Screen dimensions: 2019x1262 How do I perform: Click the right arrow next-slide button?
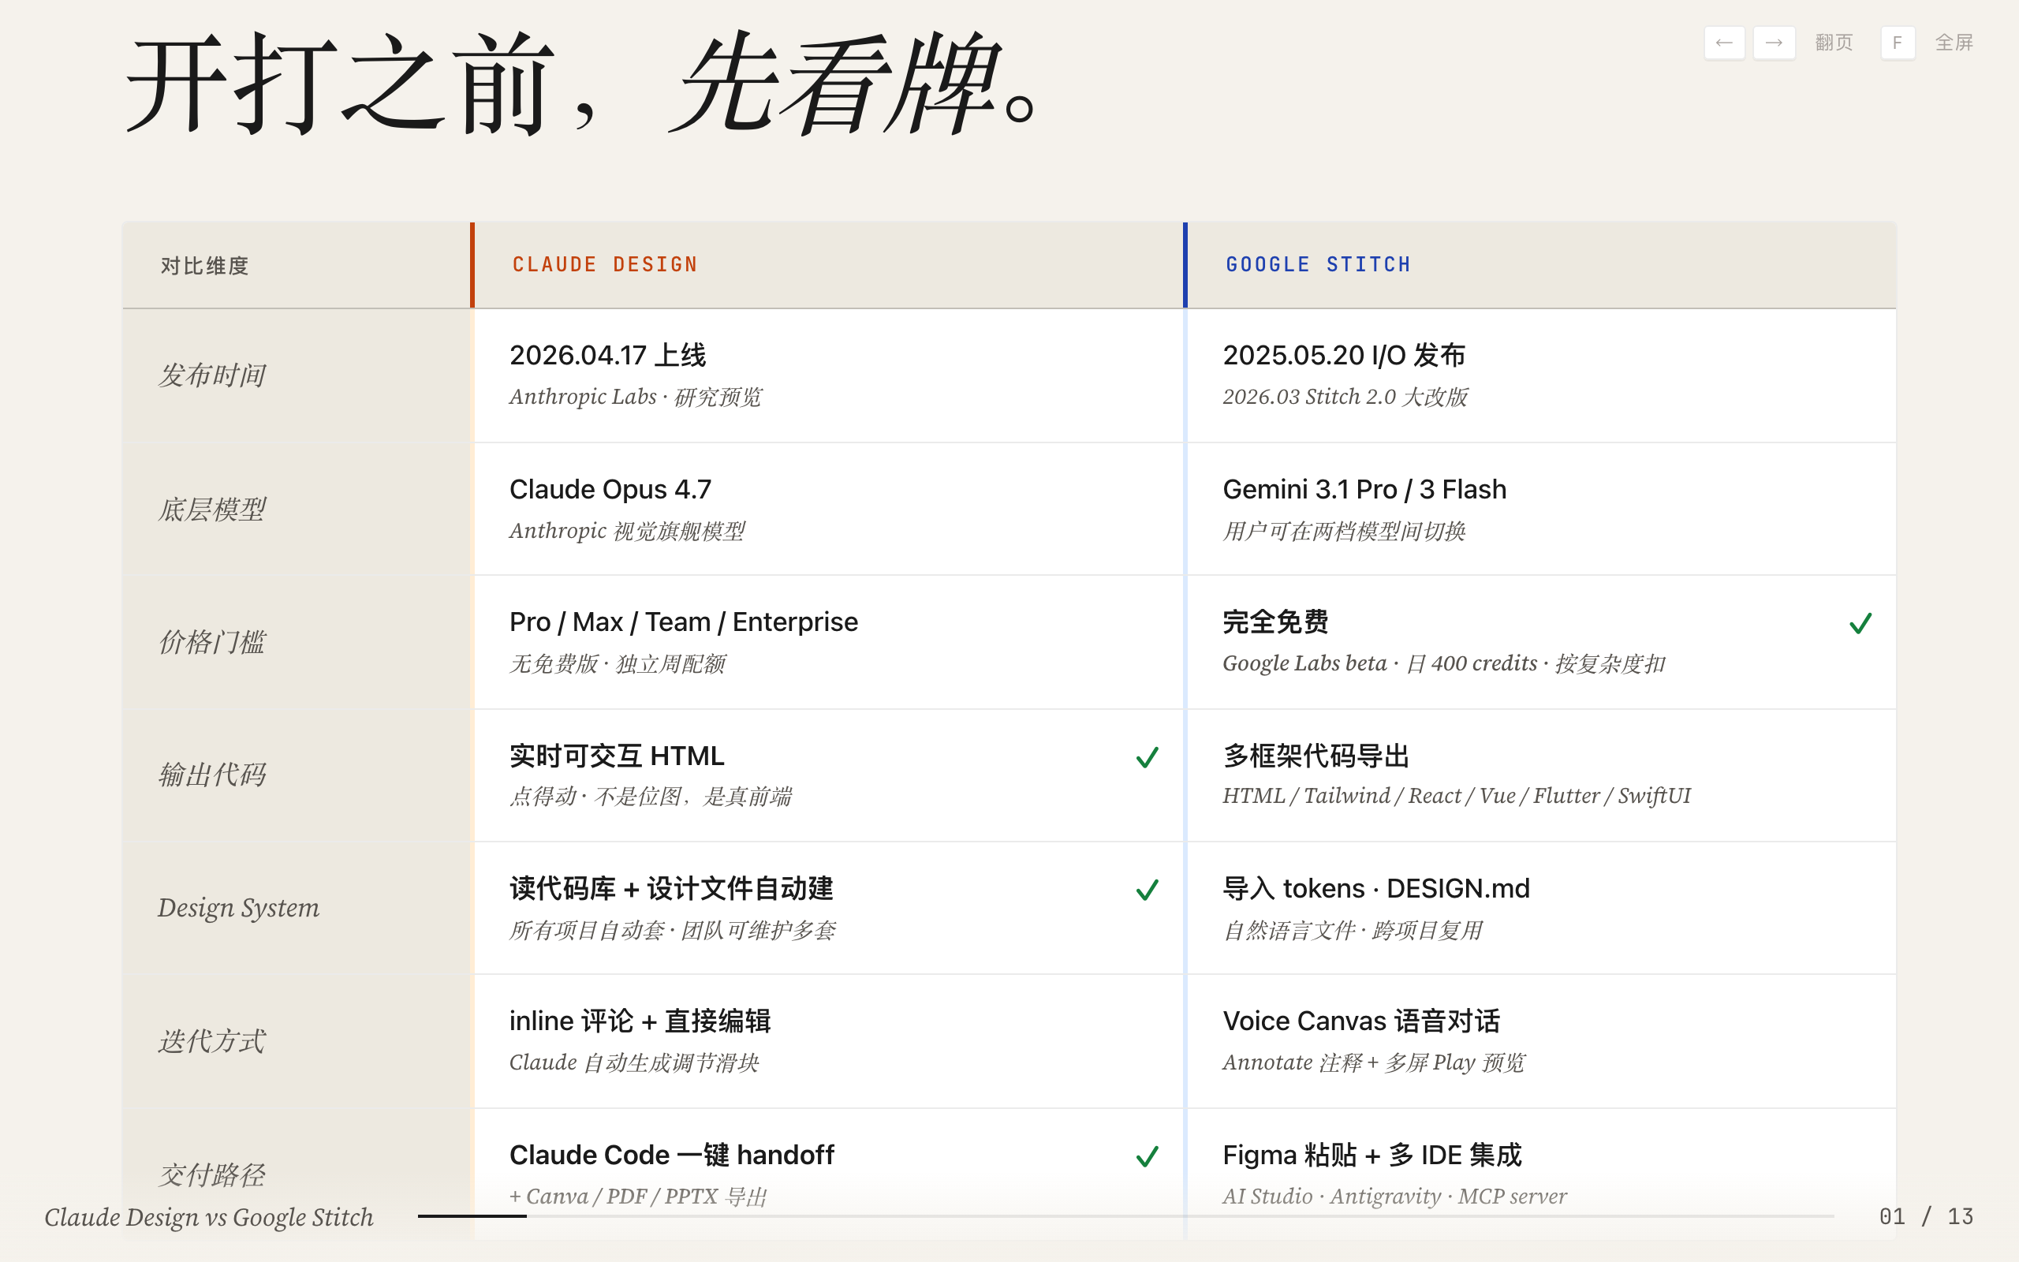click(1774, 43)
